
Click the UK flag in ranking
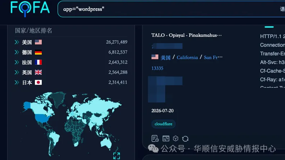point(38,72)
